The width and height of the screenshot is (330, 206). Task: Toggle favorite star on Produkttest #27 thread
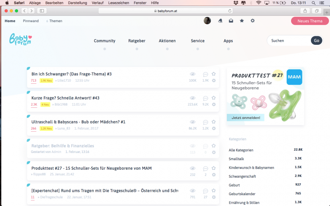[x=214, y=168]
